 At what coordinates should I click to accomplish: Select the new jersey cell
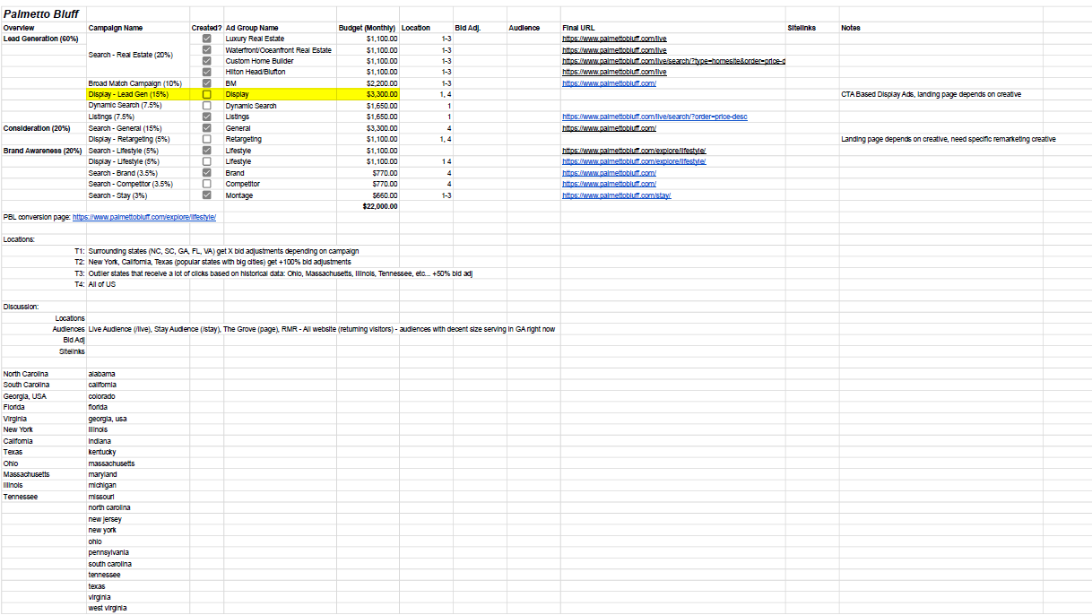(x=138, y=519)
